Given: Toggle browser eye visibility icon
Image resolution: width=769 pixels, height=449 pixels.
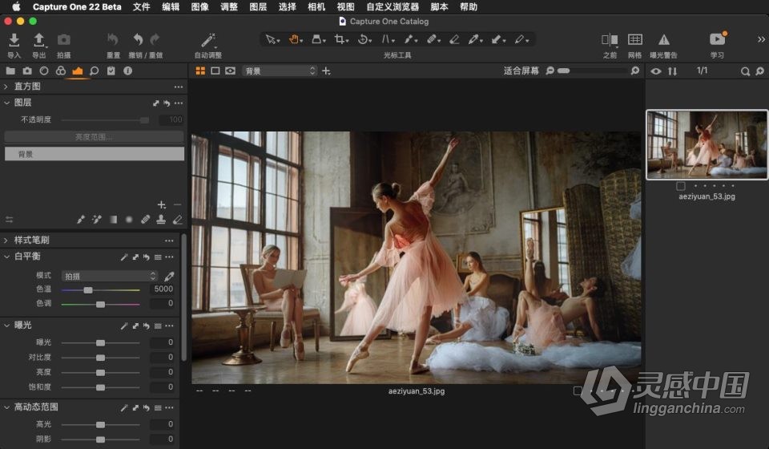Looking at the screenshot, I should point(656,71).
